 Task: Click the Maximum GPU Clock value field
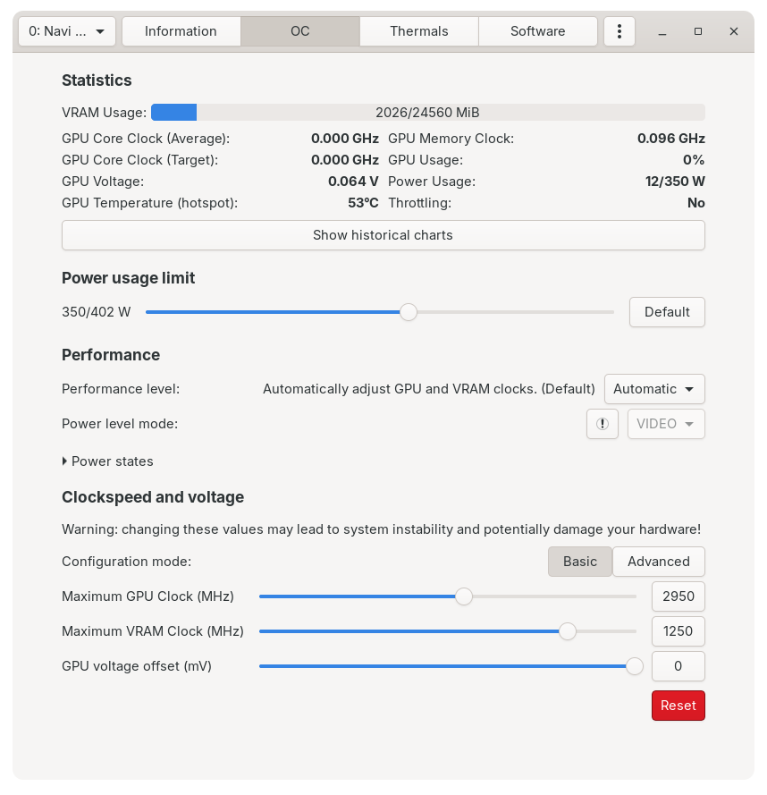tap(678, 596)
